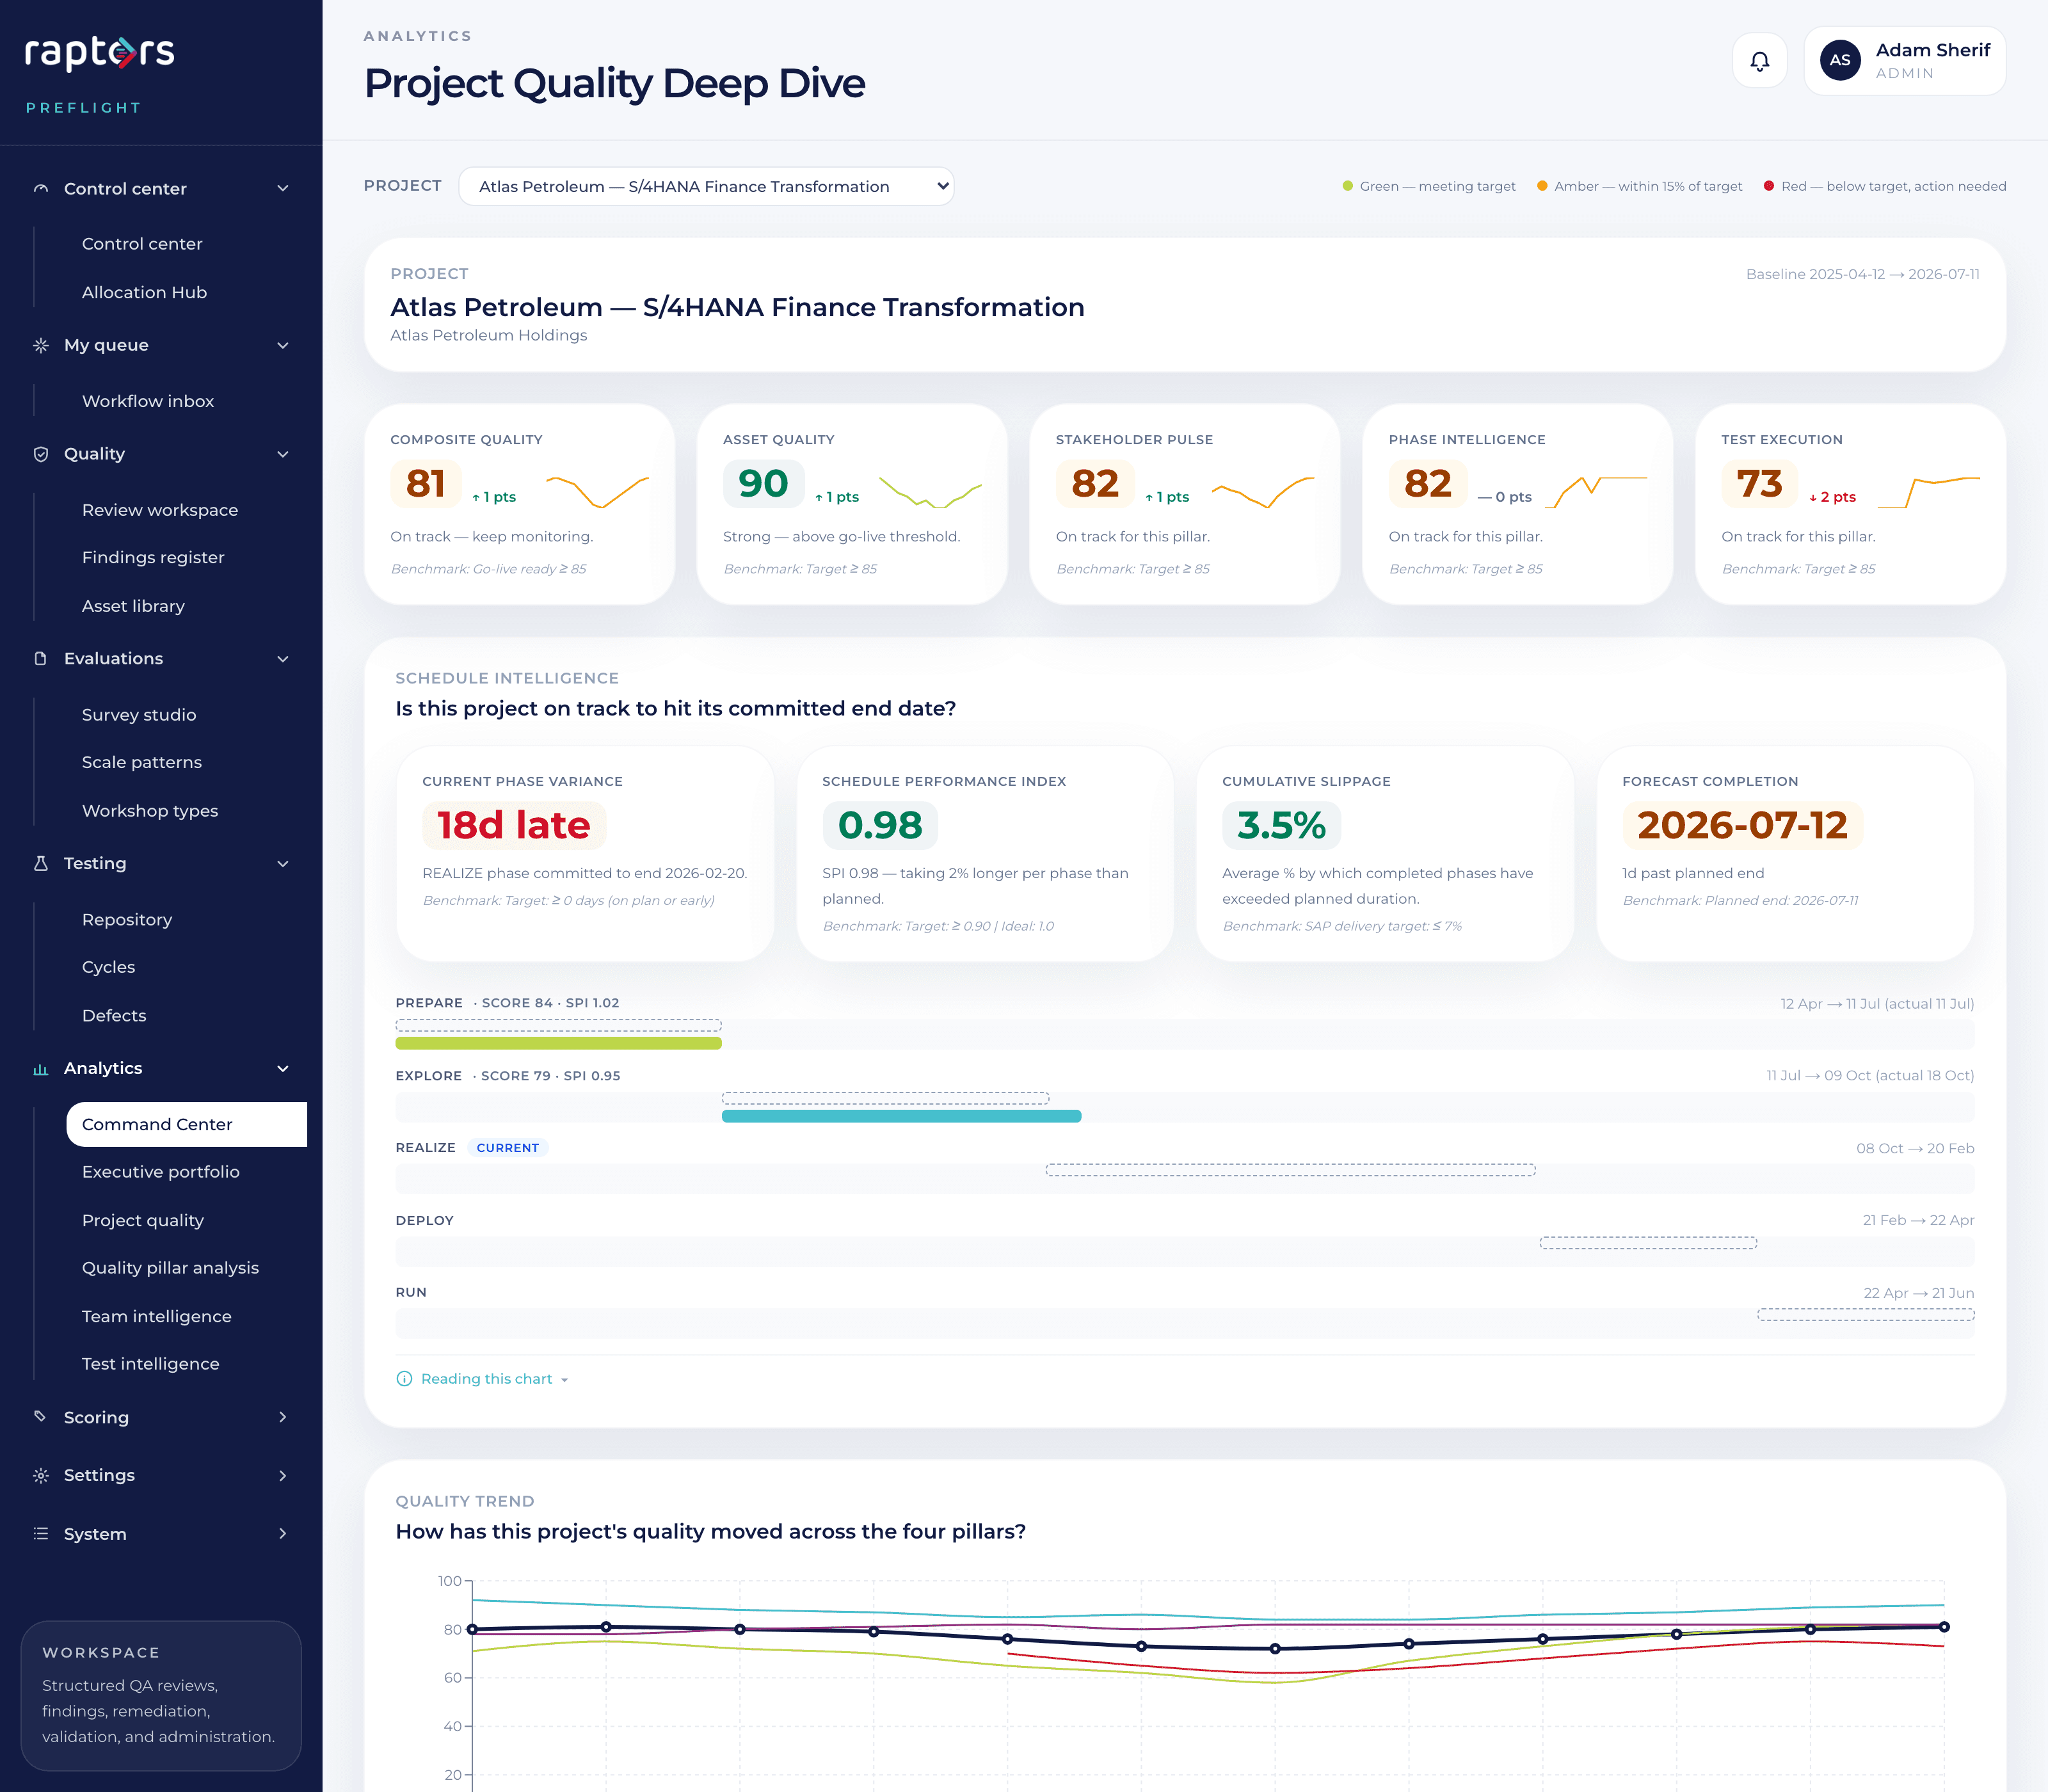Click the Asset Quality score card
Screen dimensions: 2048x1792
pos(852,505)
